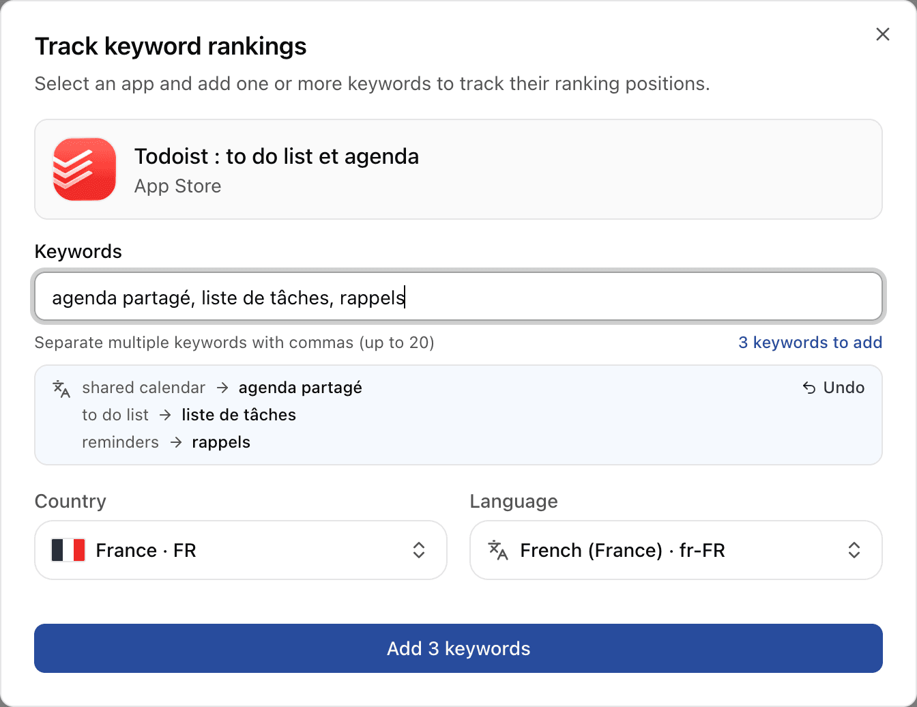The height and width of the screenshot is (707, 917).
Task: Click the translate icon in Language field
Action: [498, 550]
